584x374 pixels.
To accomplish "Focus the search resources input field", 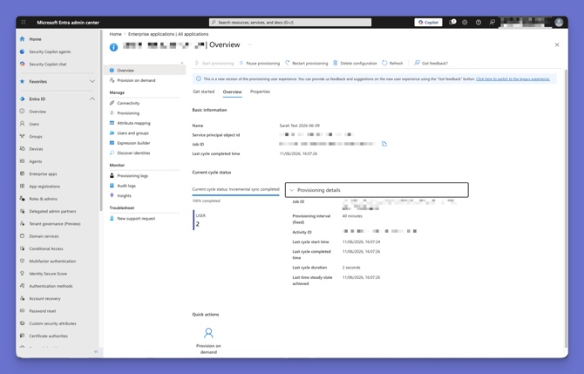I will pos(290,23).
